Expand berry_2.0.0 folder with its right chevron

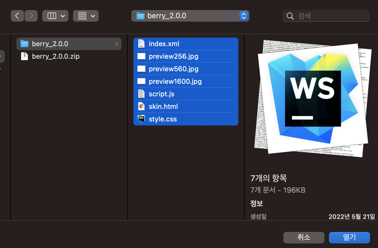pyautogui.click(x=117, y=44)
